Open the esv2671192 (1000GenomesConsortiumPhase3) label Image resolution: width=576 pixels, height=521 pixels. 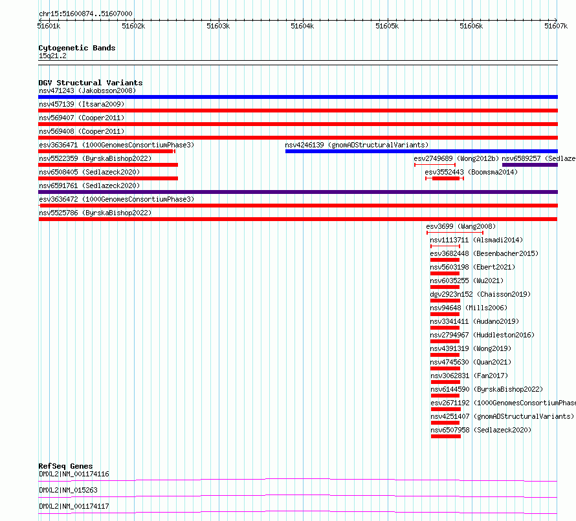tap(504, 403)
